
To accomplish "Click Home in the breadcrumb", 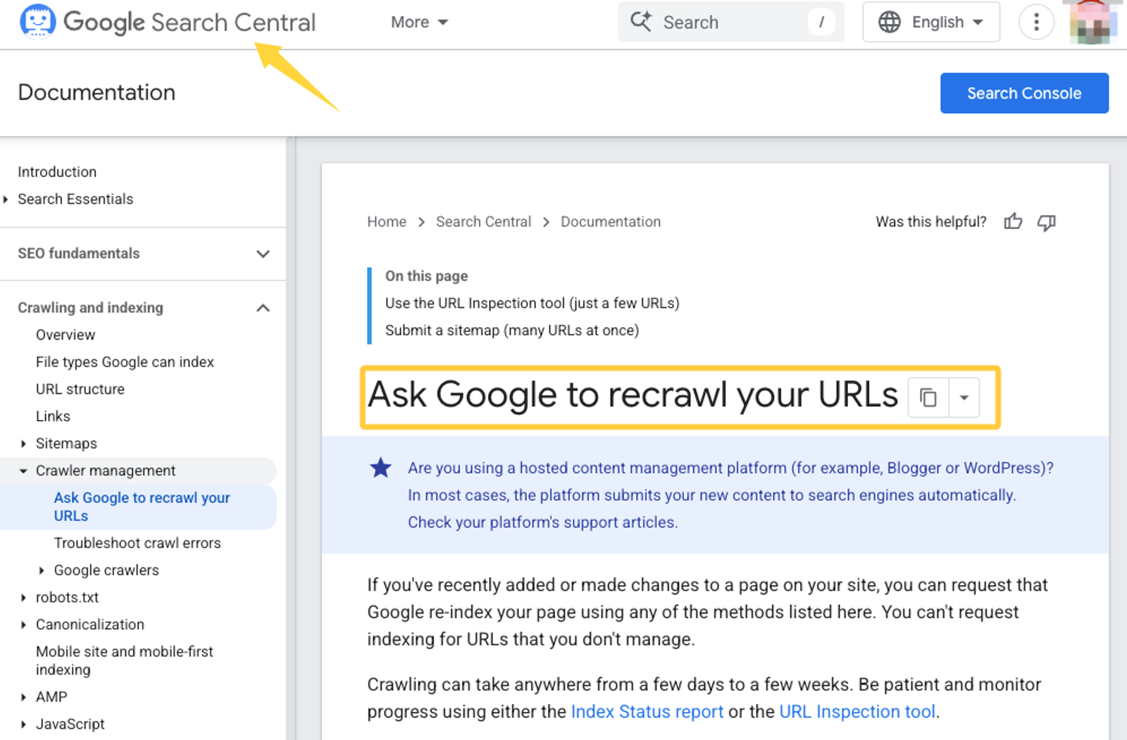I will (387, 222).
